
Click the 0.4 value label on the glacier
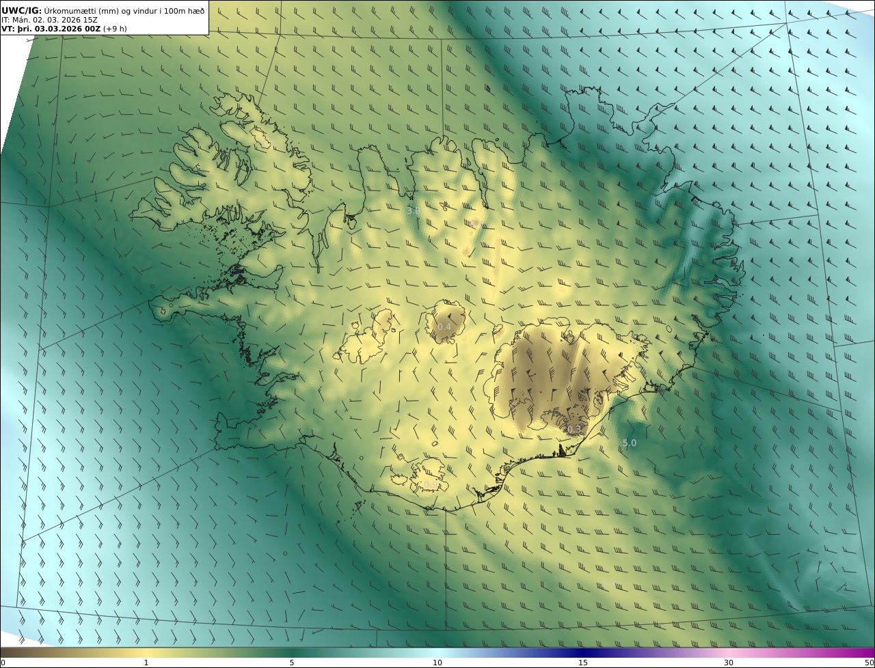click(444, 326)
